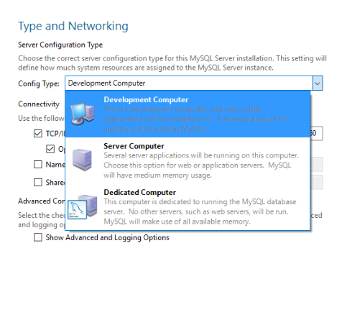Screen dimensions: 347x315
Task: Check Show Advanced and Logging Options
Action: click(38, 237)
